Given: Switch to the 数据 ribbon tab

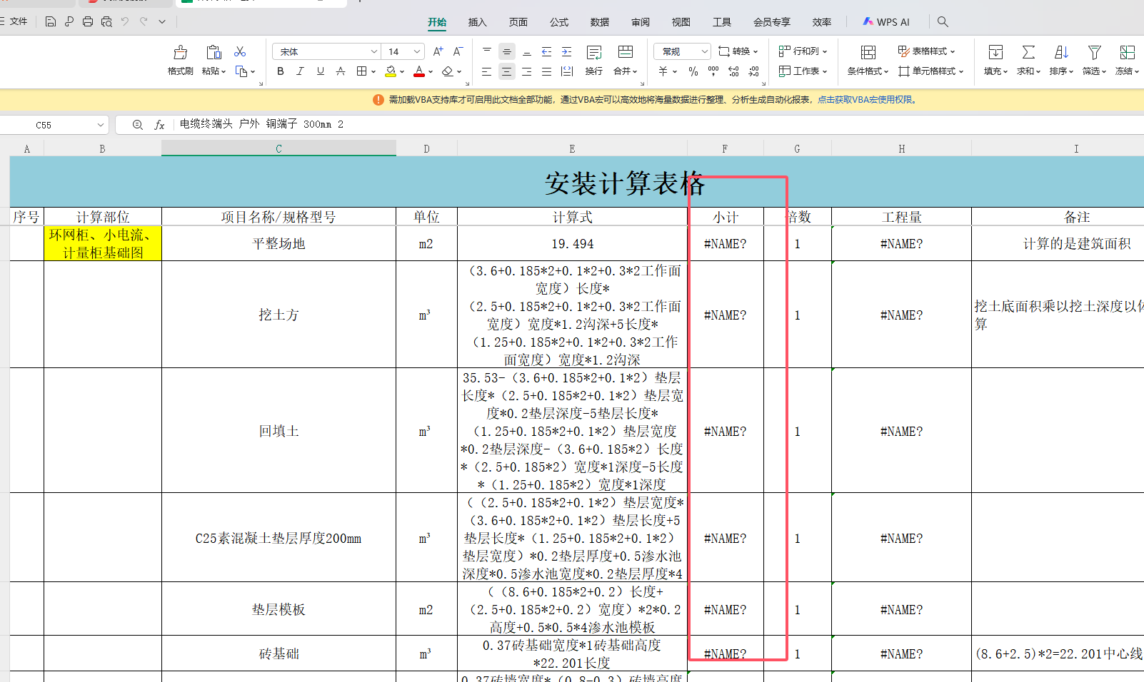Looking at the screenshot, I should (600, 22).
